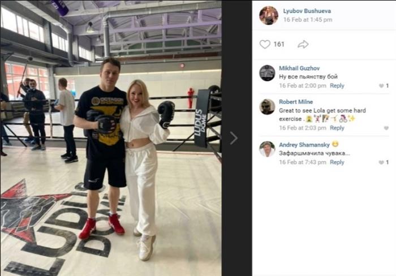Go to the next photo with the chevron

(234, 138)
